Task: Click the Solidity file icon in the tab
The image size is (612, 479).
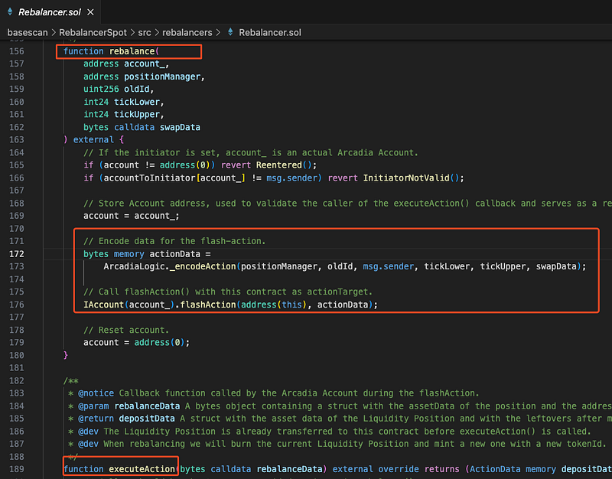Action: (9, 12)
